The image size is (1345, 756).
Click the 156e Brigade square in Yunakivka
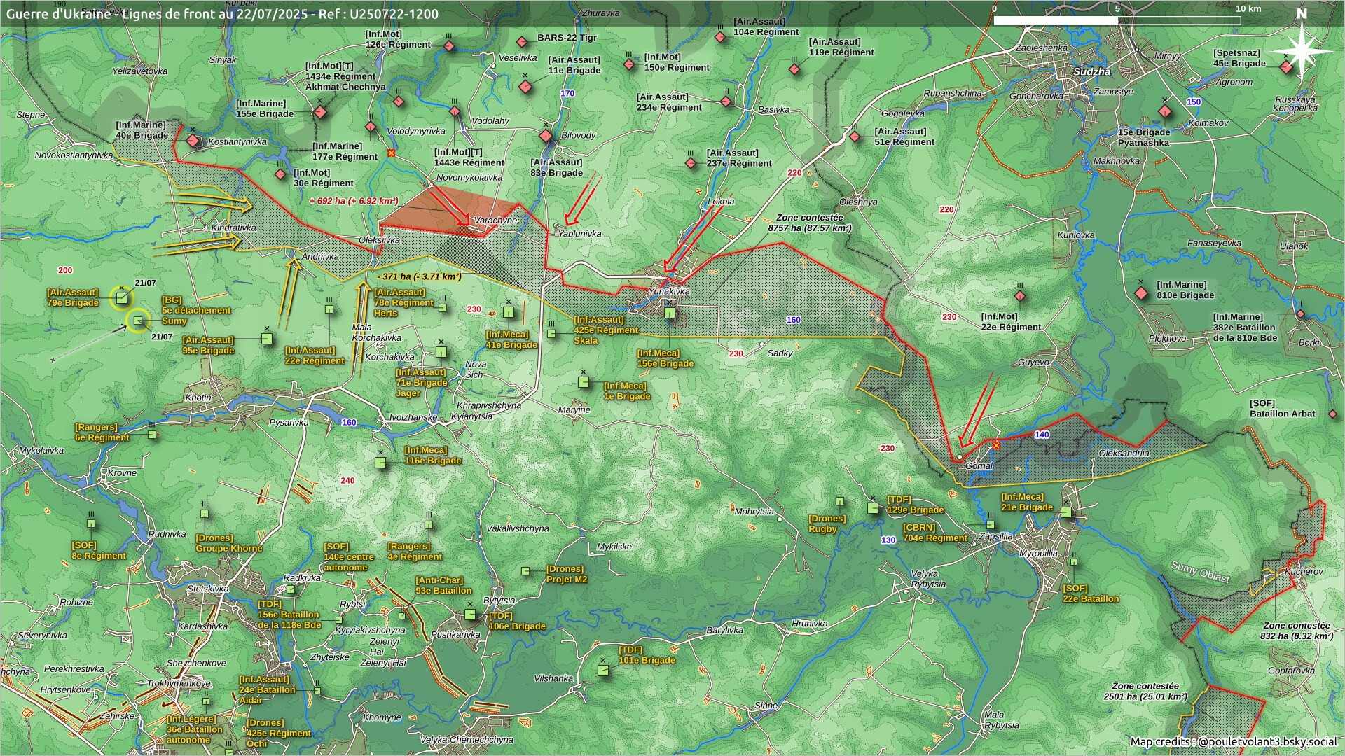670,313
